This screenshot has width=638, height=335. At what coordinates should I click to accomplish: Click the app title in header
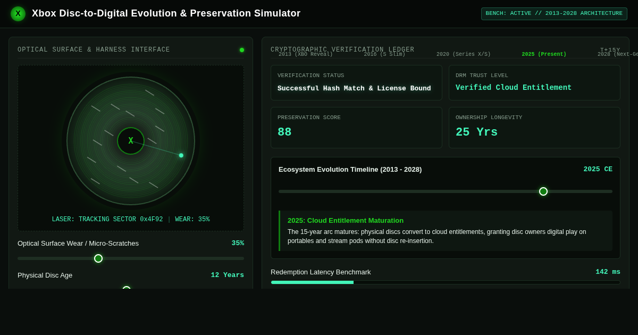166,13
